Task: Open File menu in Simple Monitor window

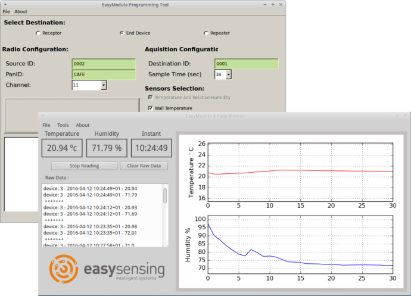Action: [x=46, y=125]
